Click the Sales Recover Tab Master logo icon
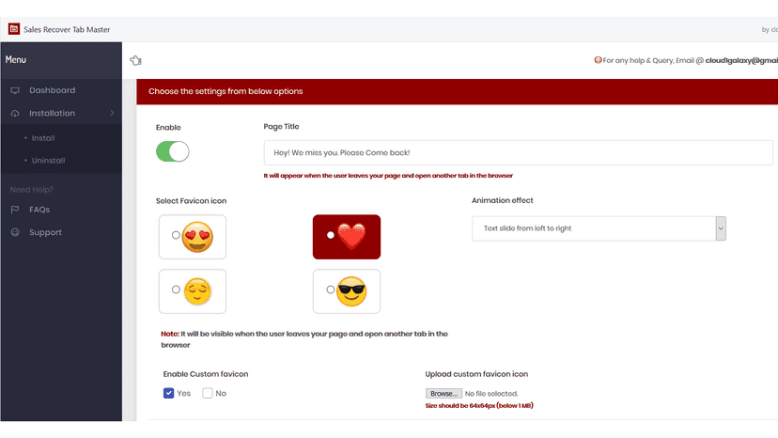778x438 pixels. tap(14, 29)
